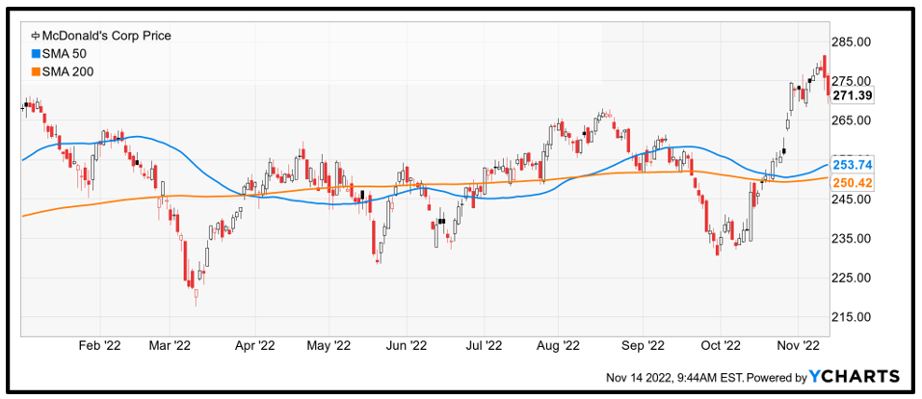Image resolution: width=922 pixels, height=399 pixels.
Task: Click the orange 250.42 SMA value
Action: [x=852, y=184]
